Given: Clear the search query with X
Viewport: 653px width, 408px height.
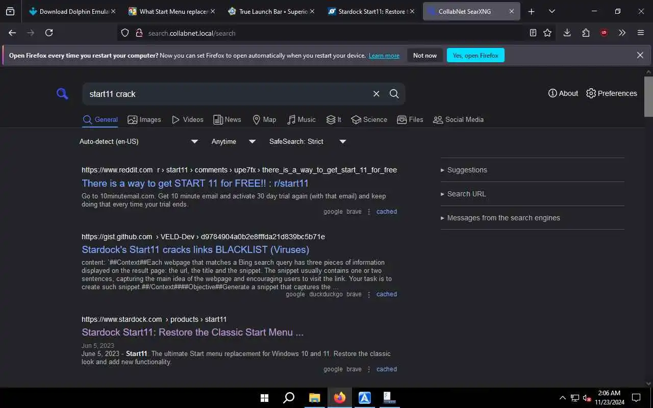Looking at the screenshot, I should pos(376,94).
